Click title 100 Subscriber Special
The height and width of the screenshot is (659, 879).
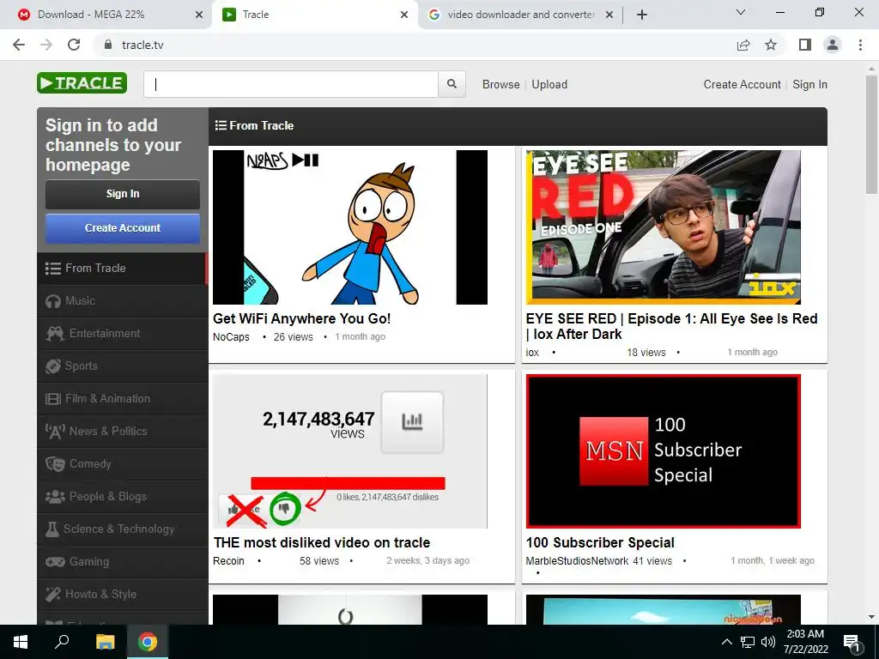(x=600, y=543)
